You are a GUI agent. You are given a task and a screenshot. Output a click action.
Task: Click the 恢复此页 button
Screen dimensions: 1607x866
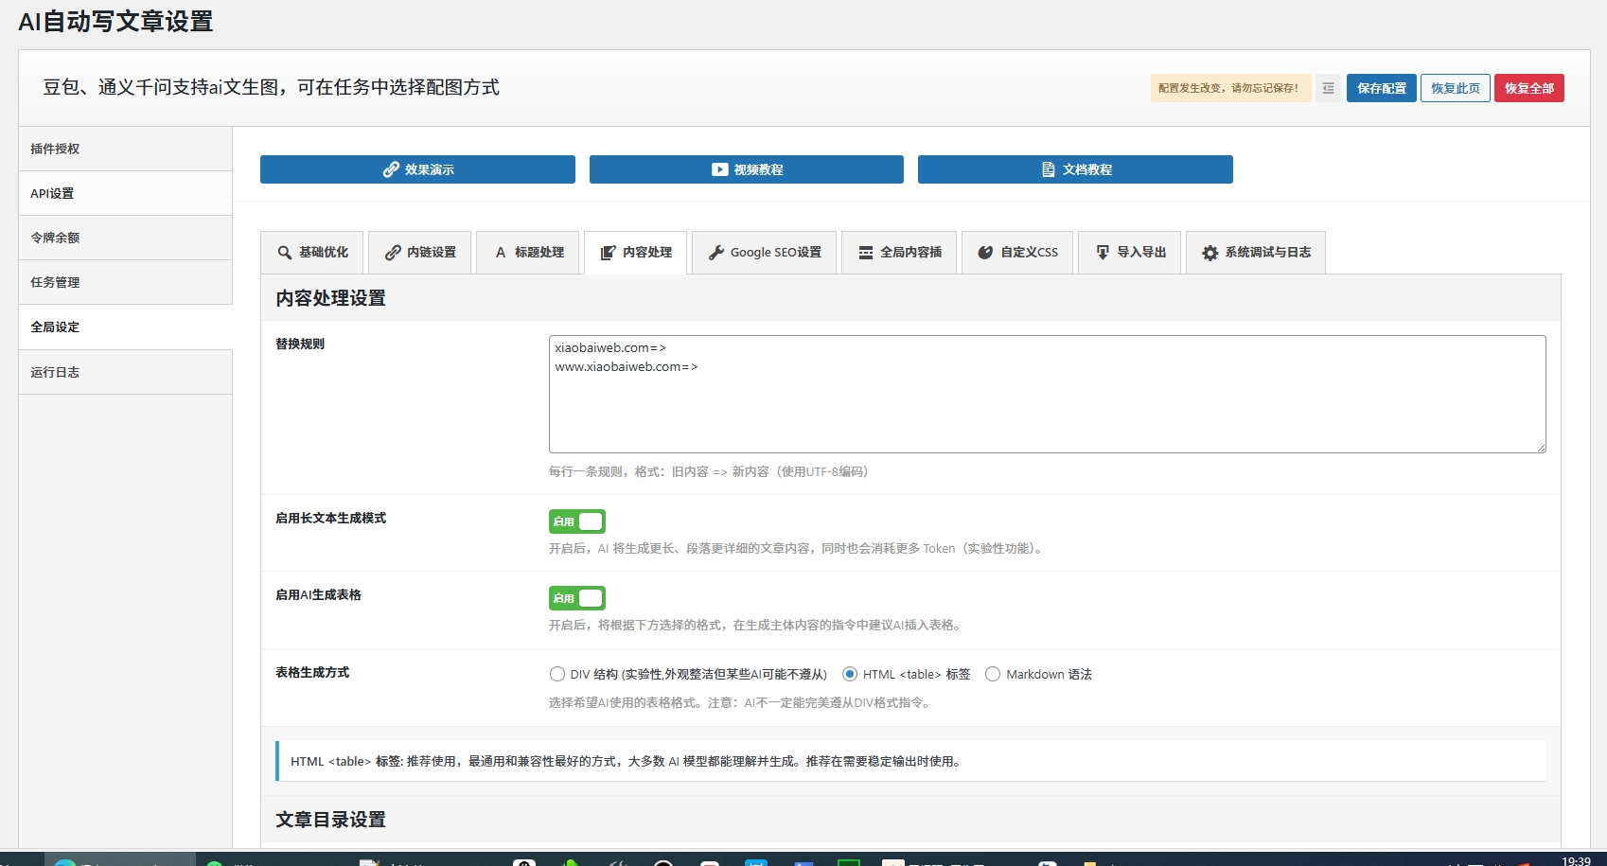click(x=1455, y=88)
